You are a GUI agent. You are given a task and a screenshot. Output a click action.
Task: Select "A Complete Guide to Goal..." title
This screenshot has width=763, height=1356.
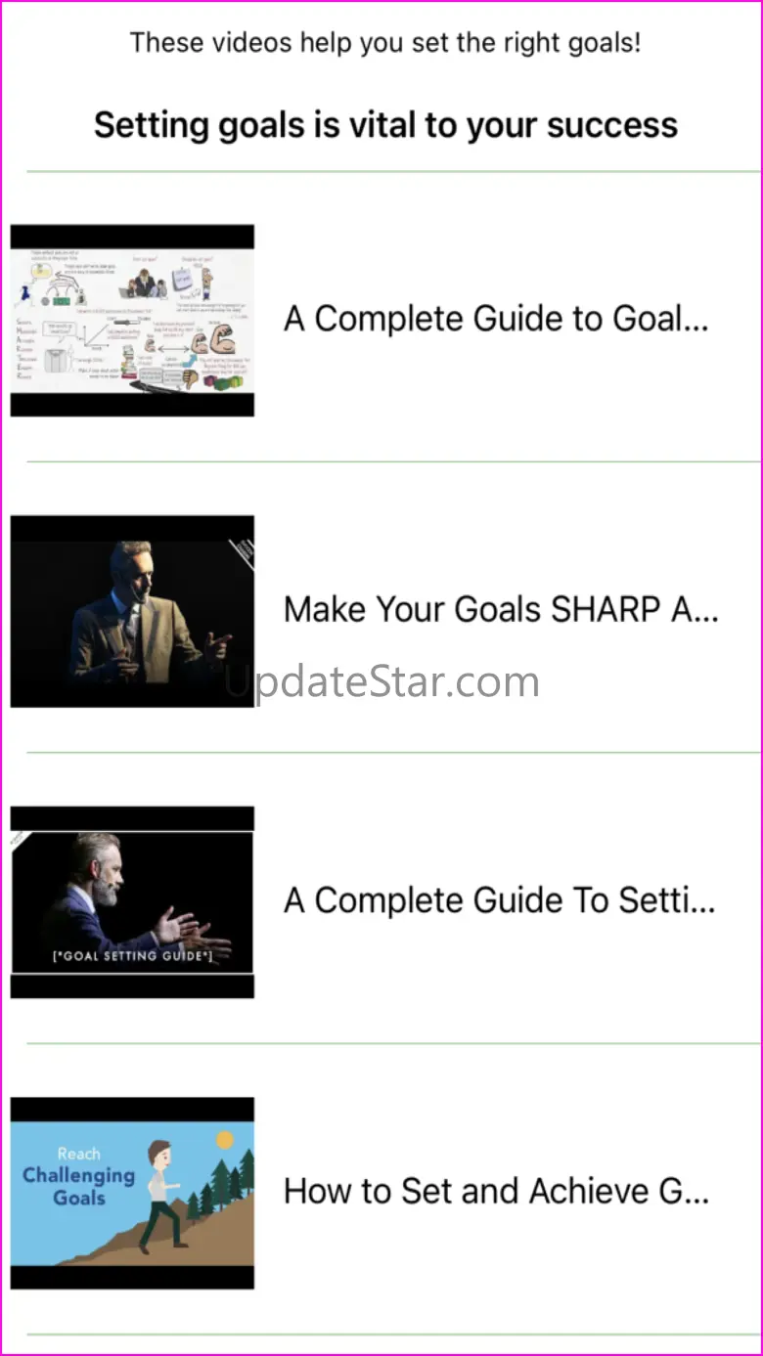pyautogui.click(x=496, y=319)
